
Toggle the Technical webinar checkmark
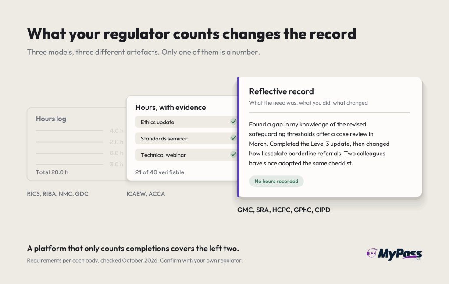click(233, 154)
